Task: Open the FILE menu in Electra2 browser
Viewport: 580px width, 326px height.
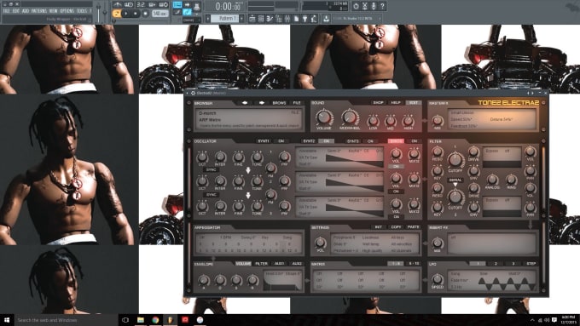Action: pos(297,103)
